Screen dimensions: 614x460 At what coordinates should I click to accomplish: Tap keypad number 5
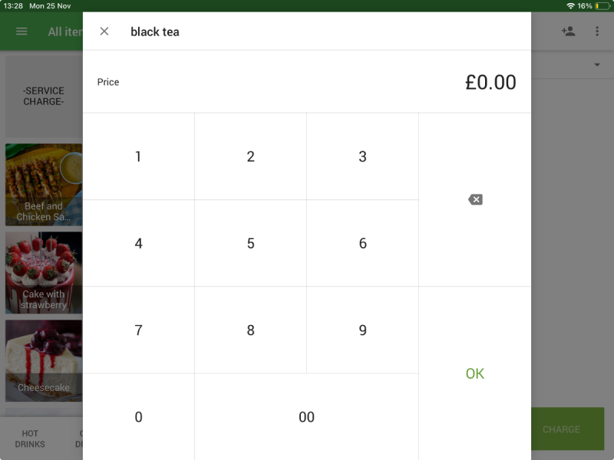250,244
